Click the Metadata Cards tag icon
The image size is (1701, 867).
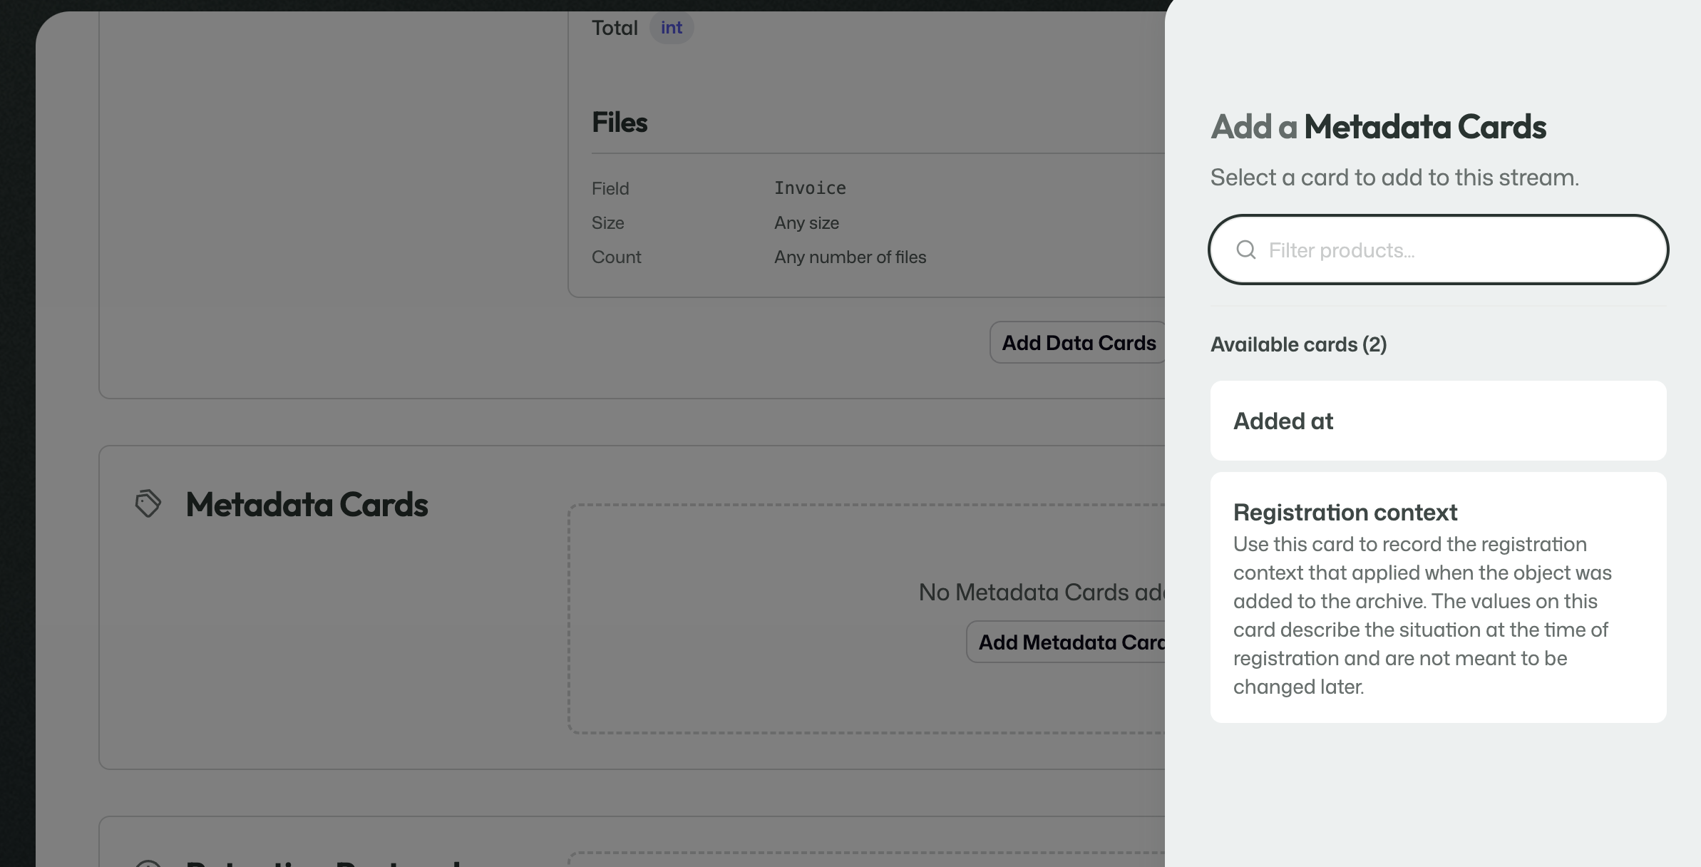(148, 503)
